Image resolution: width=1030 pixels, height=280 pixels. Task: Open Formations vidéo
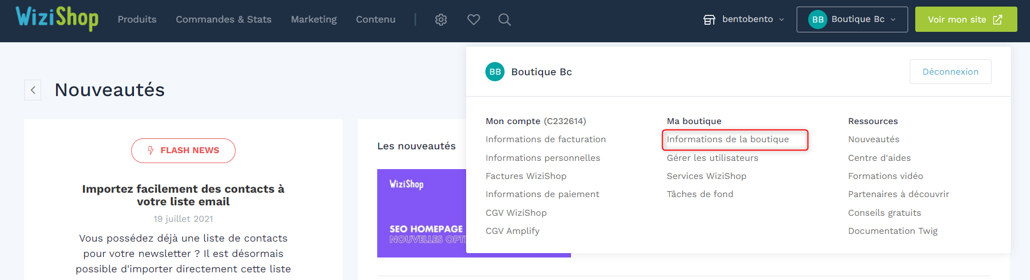pos(886,176)
